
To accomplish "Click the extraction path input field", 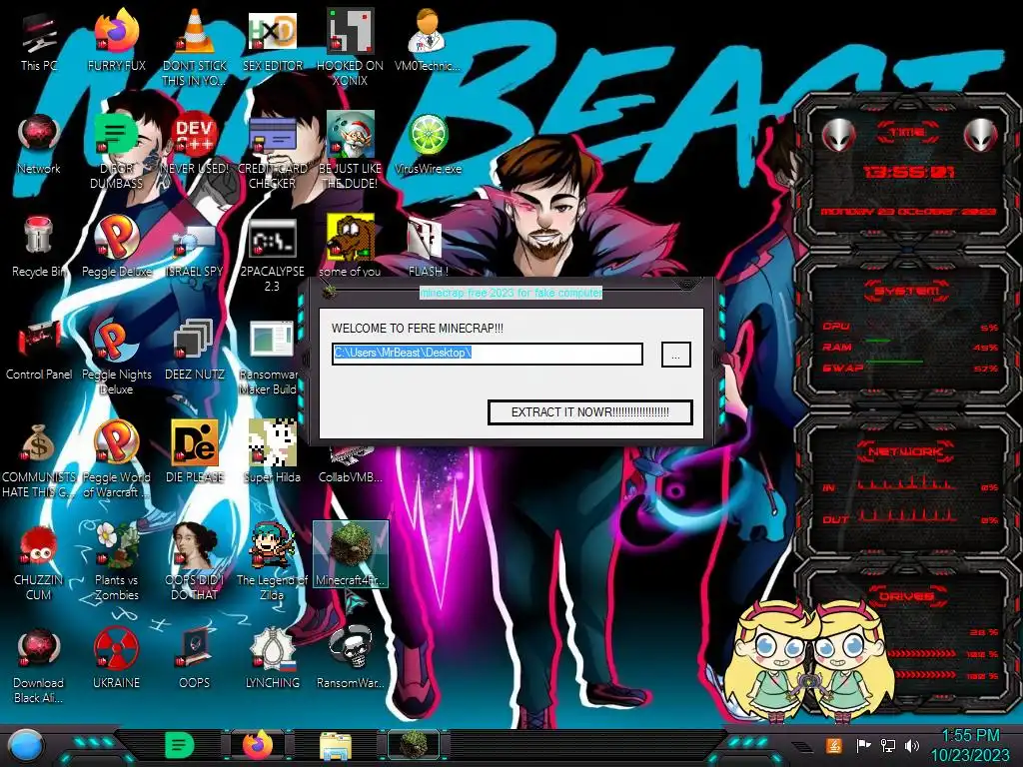I will click(487, 354).
